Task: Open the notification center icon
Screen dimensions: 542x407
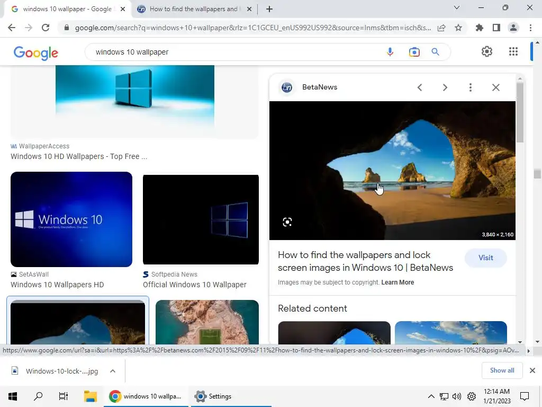Action: pos(525,396)
